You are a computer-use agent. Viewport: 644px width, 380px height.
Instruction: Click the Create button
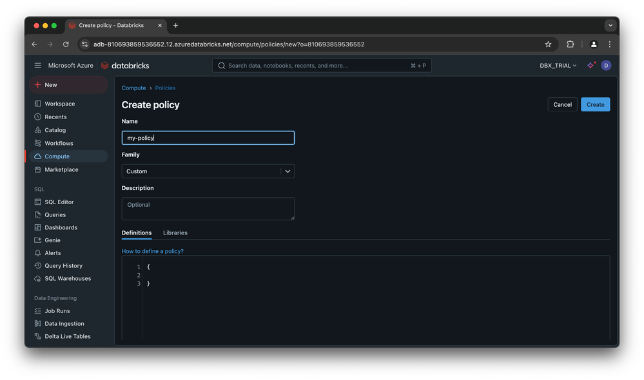[x=595, y=104]
